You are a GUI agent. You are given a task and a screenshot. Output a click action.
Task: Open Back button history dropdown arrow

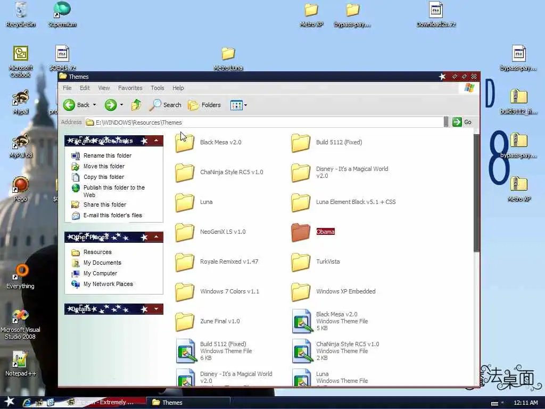coord(95,105)
